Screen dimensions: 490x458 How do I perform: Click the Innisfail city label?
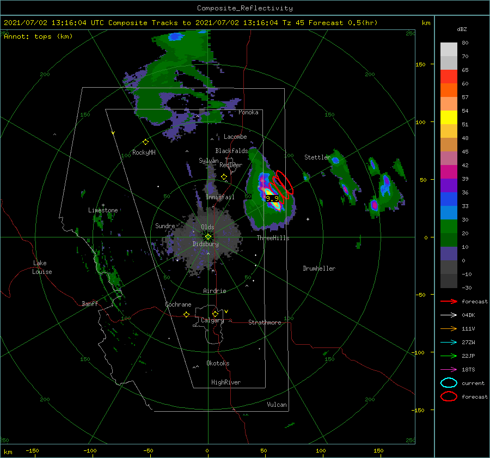coord(220,197)
